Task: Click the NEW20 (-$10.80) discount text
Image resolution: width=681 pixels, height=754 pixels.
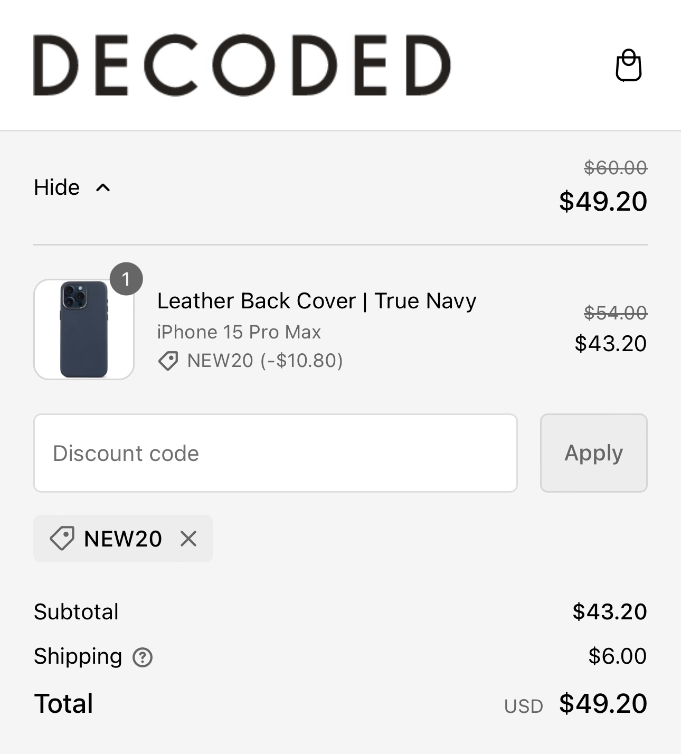Action: [265, 361]
